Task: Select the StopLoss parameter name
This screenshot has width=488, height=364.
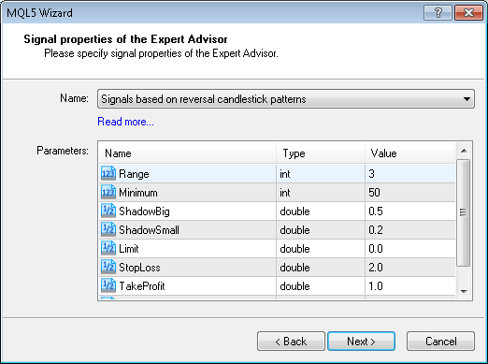Action: coord(139,268)
